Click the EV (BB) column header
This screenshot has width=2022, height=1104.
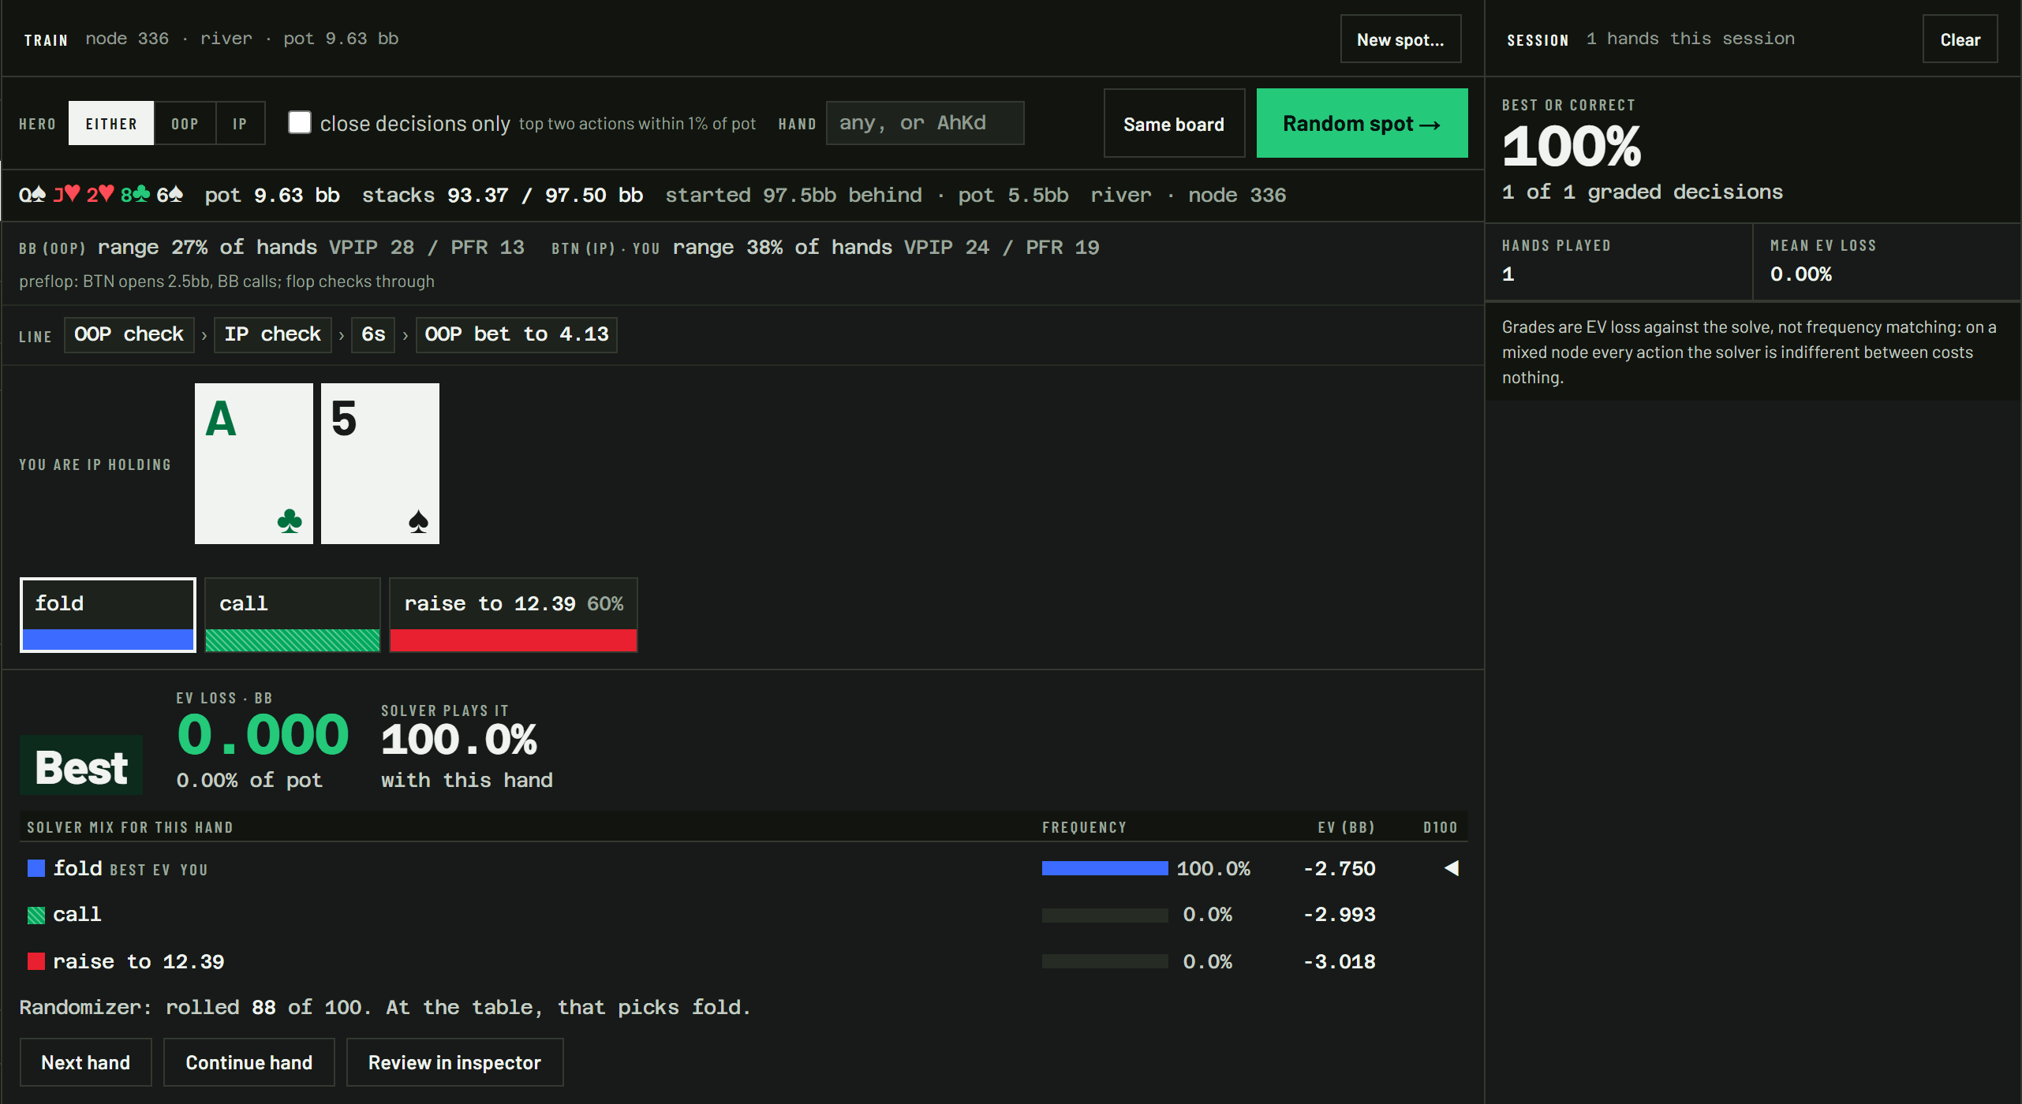(x=1346, y=827)
